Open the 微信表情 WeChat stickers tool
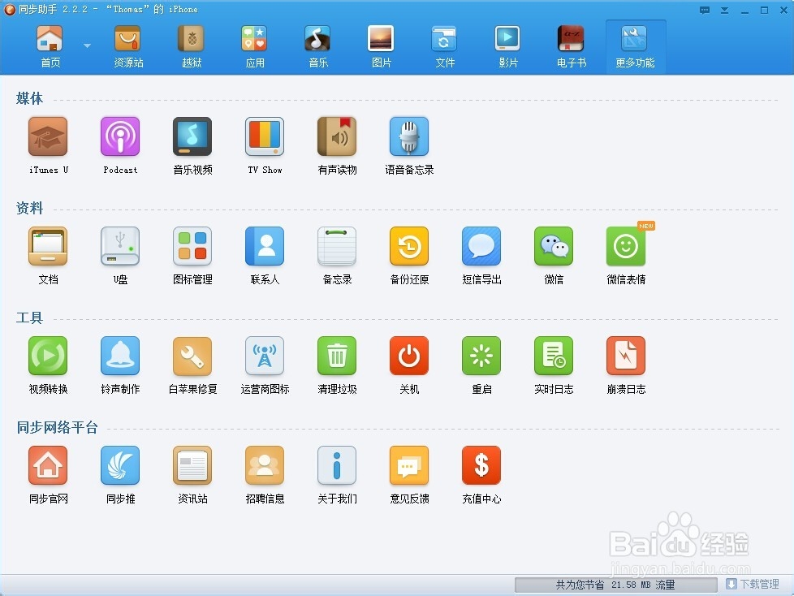Viewport: 794px width, 596px height. (x=625, y=246)
